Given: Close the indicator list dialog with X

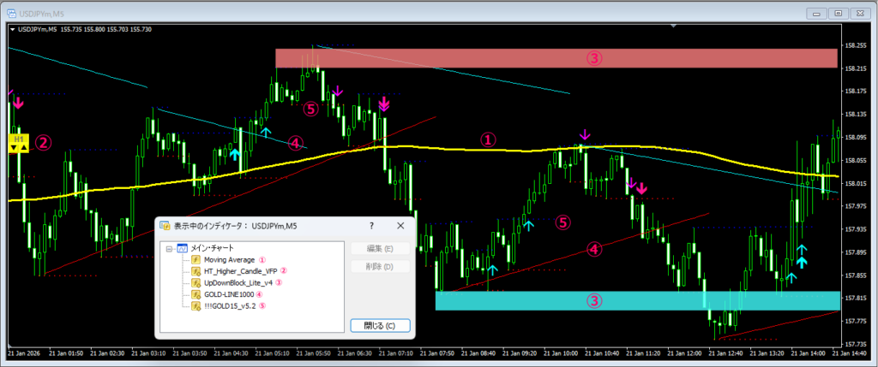Looking at the screenshot, I should [x=400, y=225].
